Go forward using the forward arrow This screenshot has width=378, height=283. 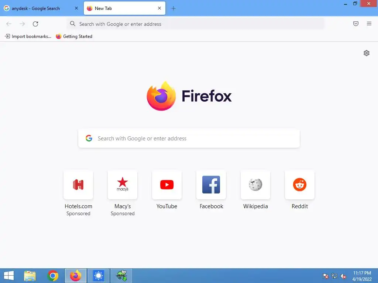click(x=22, y=24)
